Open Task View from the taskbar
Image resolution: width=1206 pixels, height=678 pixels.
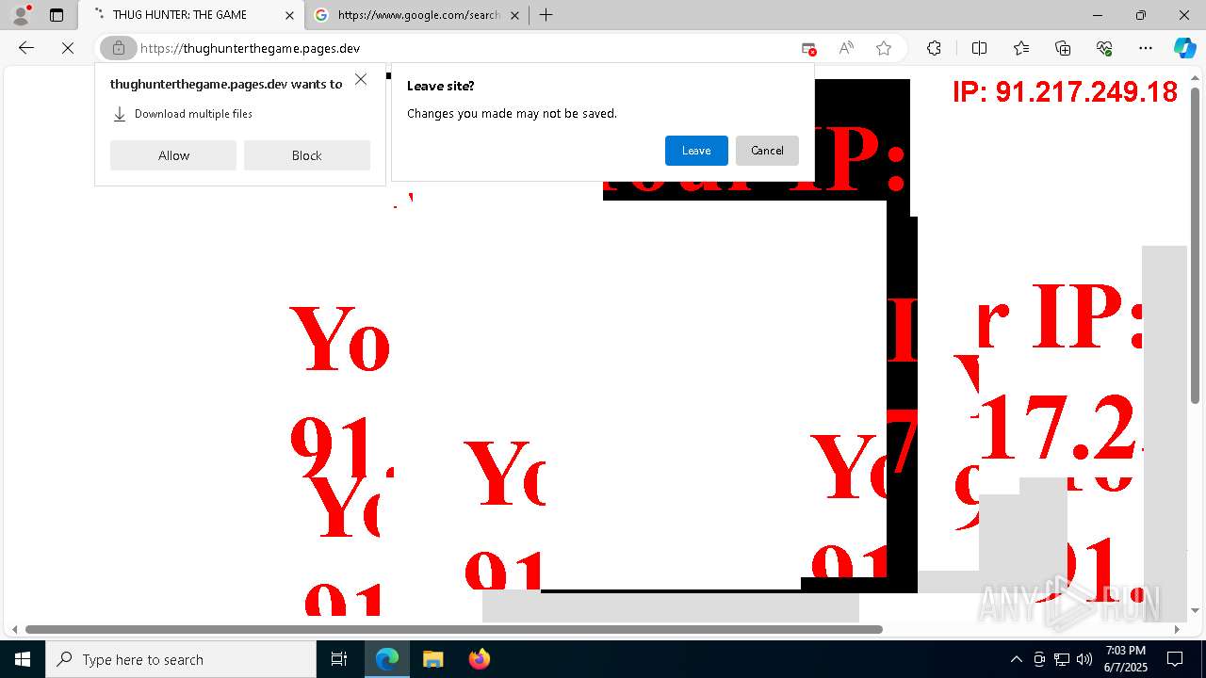(x=339, y=659)
